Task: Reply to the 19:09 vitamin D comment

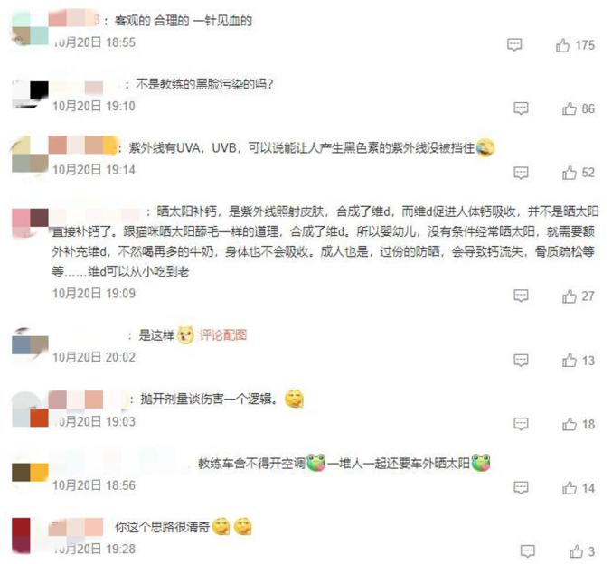Action: point(521,296)
